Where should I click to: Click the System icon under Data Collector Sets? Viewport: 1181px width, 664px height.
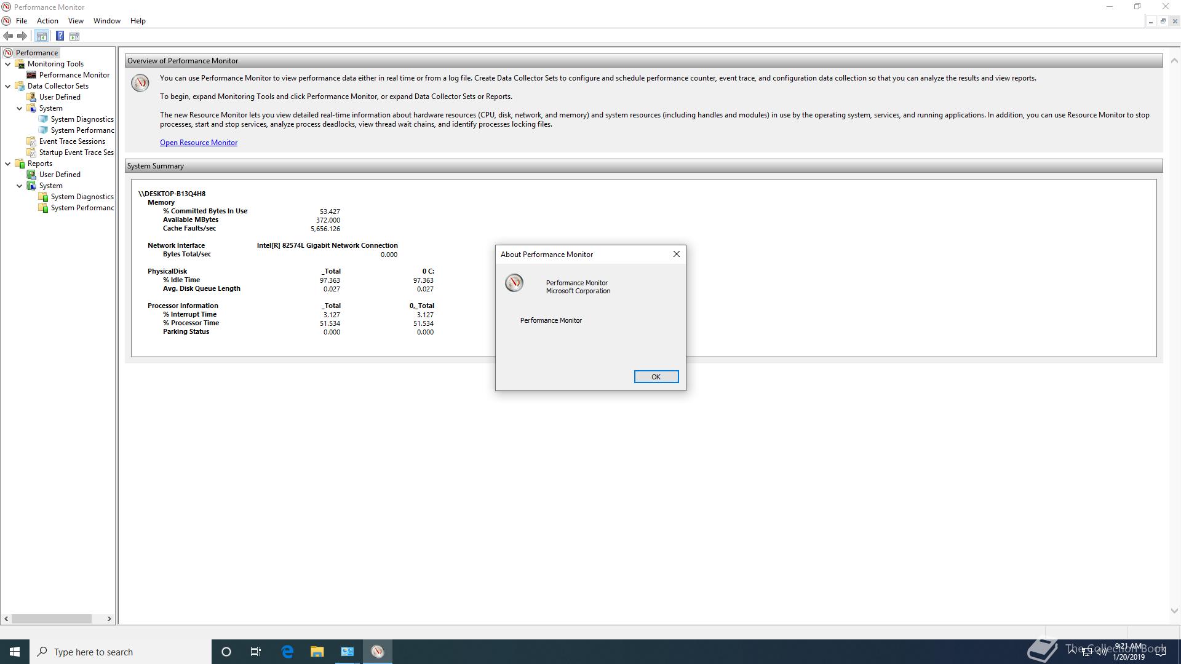[31, 108]
